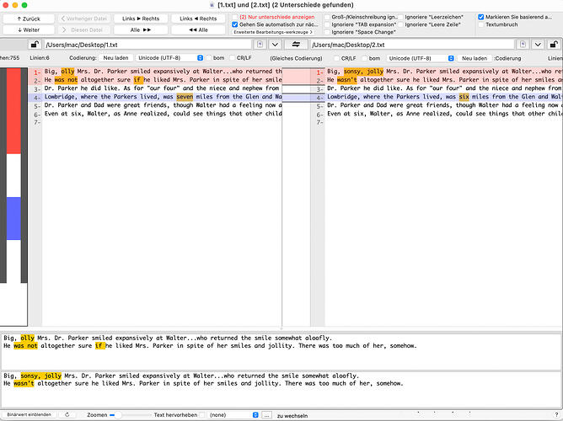
Task: Toggle "Text hervorheben" checkbox
Action: pos(202,415)
